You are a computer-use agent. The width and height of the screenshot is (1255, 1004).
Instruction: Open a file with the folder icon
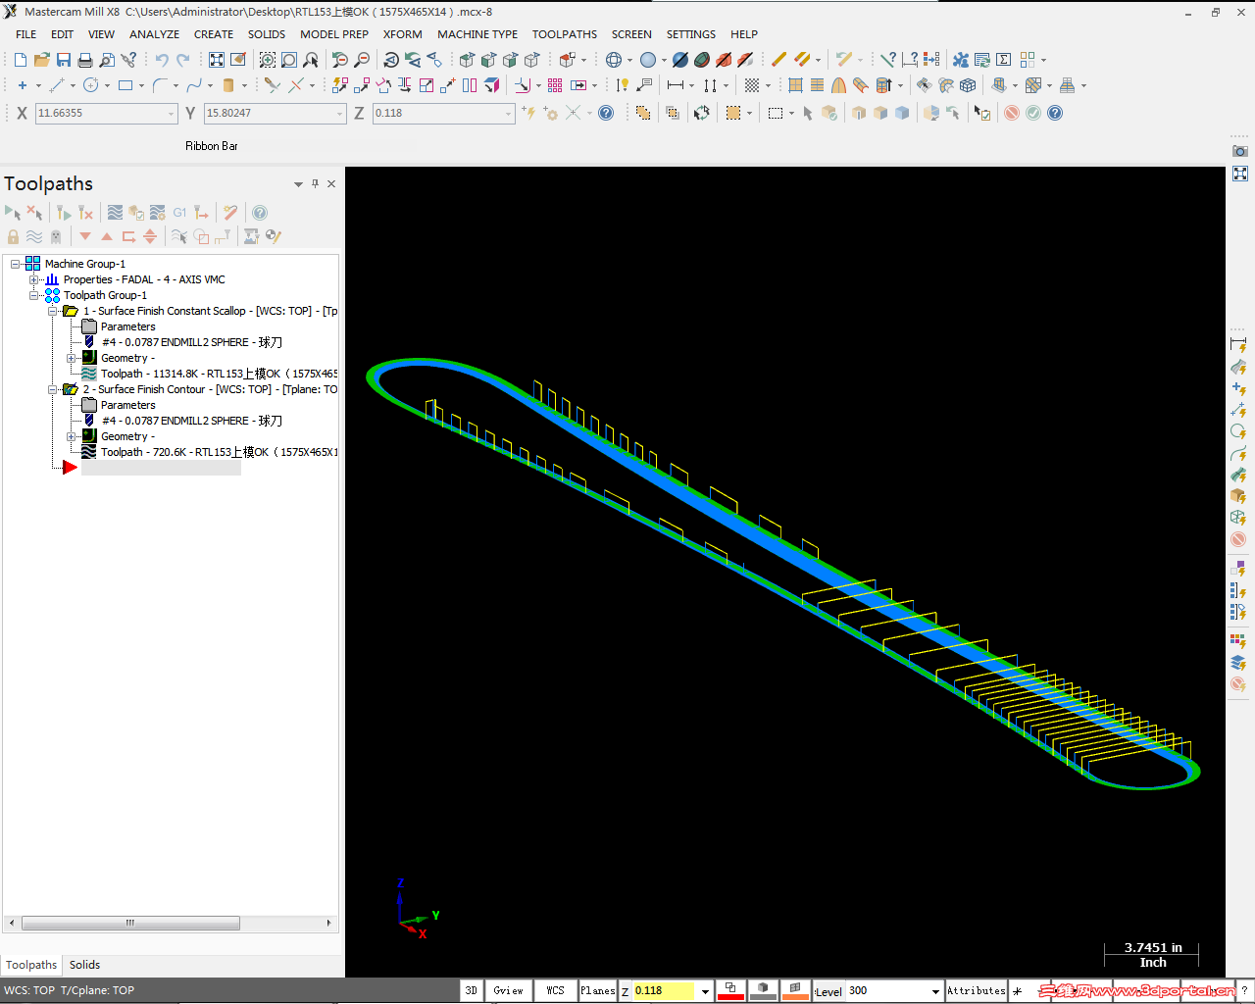[41, 60]
